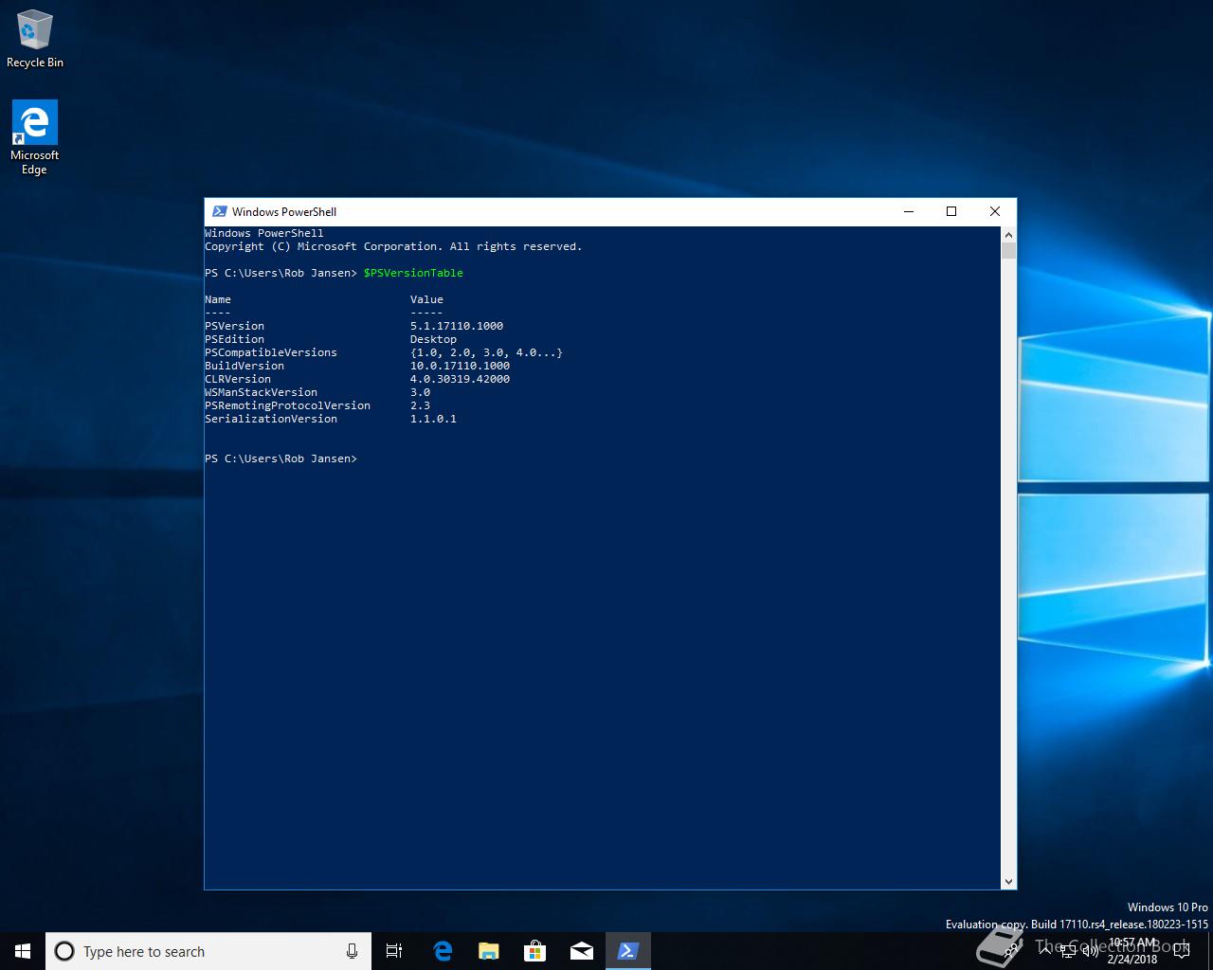1213x970 pixels.
Task: Open File Explorer from the taskbar
Action: 489,951
